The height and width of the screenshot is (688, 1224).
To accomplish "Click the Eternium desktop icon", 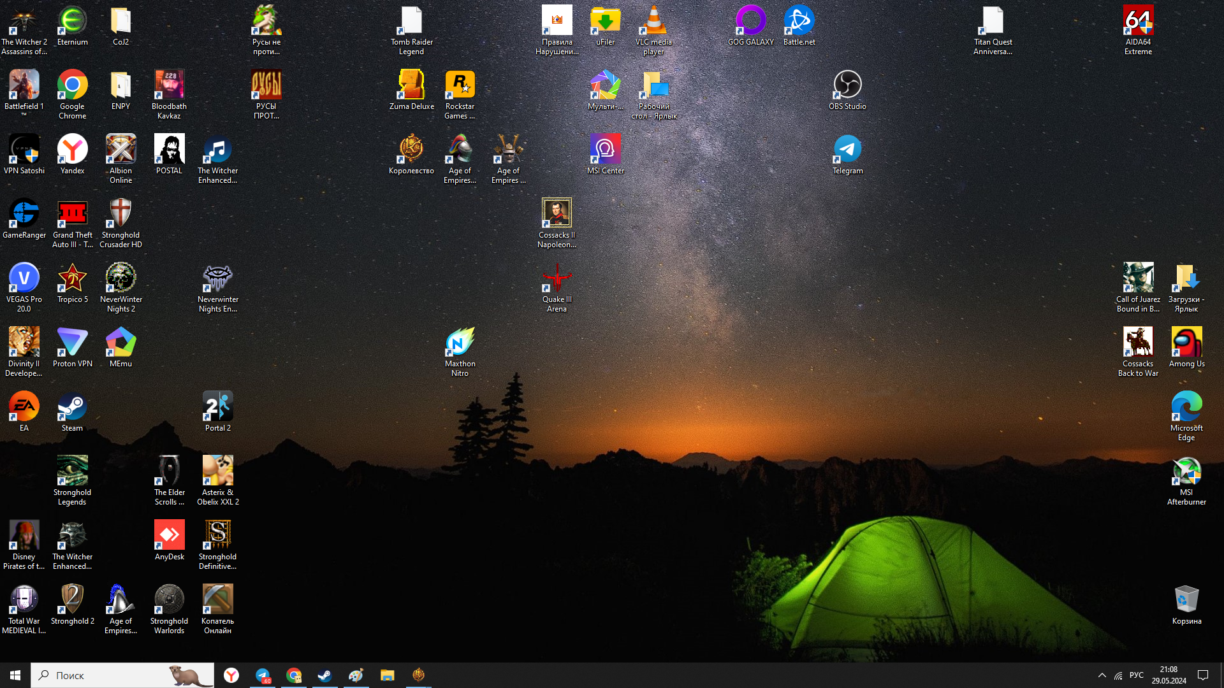I will (73, 20).
